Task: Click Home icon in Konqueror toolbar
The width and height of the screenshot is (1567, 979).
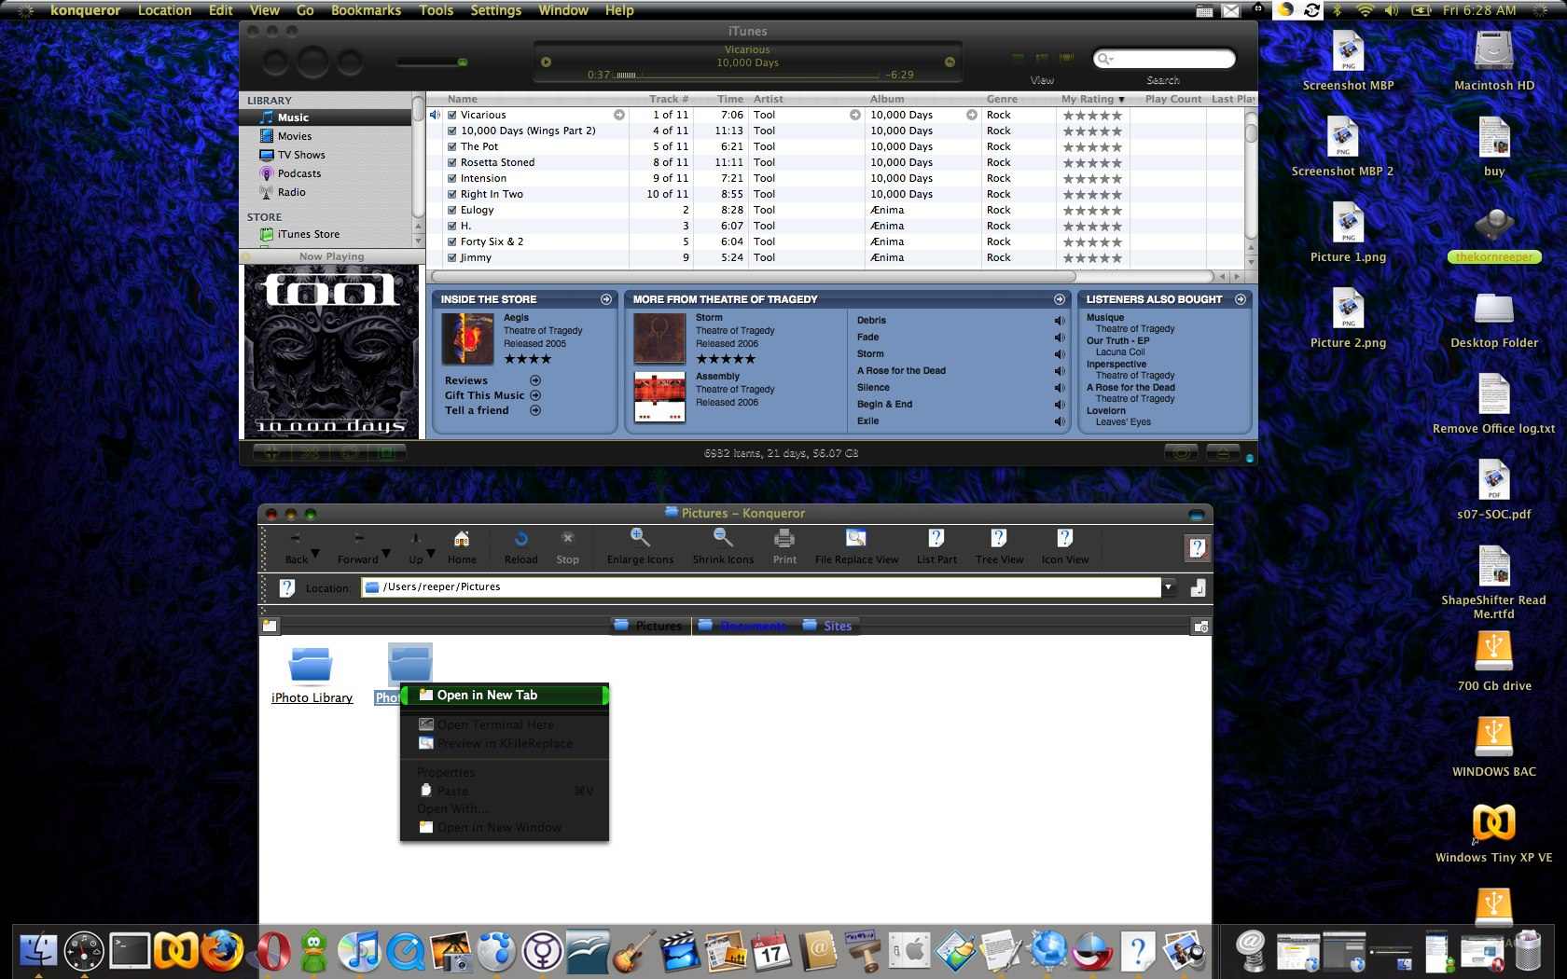Action: click(x=461, y=540)
